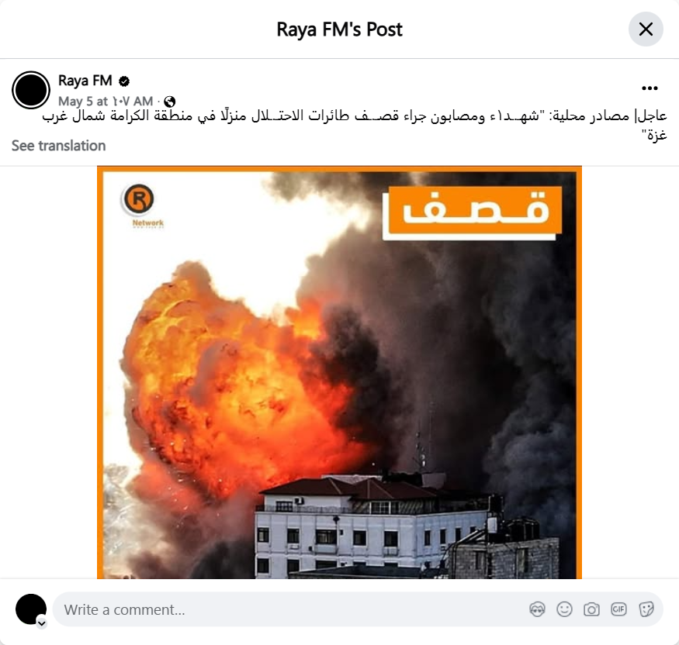Click the Raya FM page name
Image resolution: width=679 pixels, height=645 pixels.
click(85, 81)
